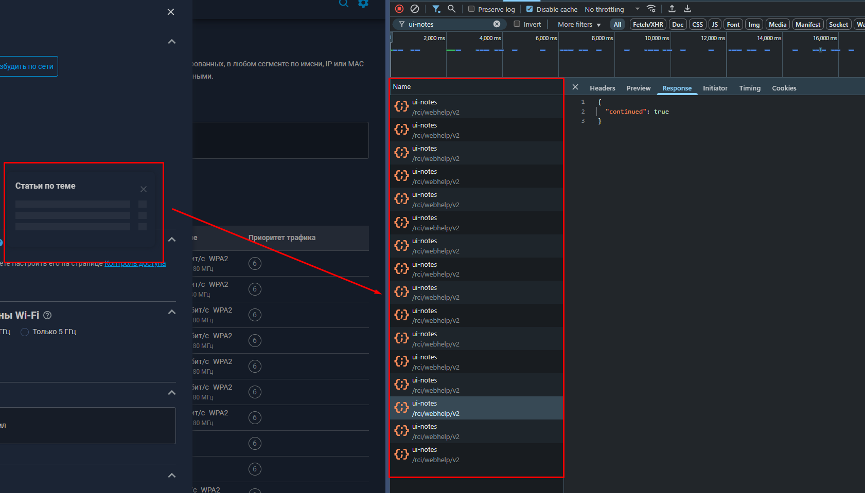Select the Response tab
The height and width of the screenshot is (493, 865).
[x=677, y=88]
